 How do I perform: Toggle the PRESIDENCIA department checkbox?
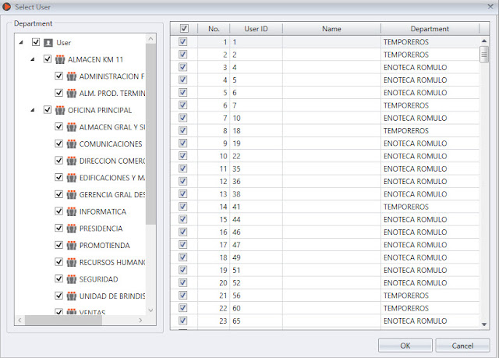tap(59, 228)
